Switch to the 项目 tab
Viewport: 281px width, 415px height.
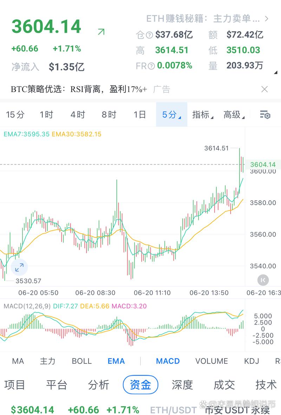click(14, 384)
